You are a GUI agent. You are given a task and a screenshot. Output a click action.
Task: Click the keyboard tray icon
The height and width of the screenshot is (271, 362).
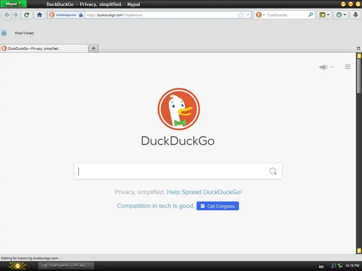(x=321, y=266)
